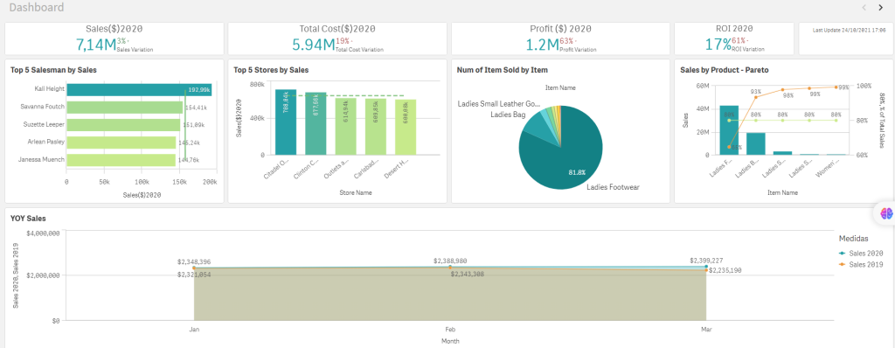The image size is (895, 348).
Task: Click the Feb data point $2,388,980
Action: point(450,267)
